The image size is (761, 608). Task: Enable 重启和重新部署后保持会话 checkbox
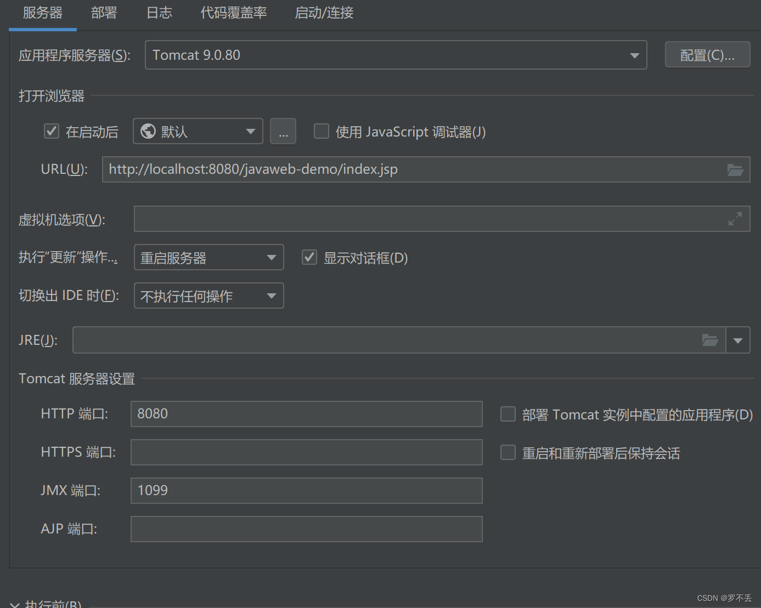[x=508, y=453]
